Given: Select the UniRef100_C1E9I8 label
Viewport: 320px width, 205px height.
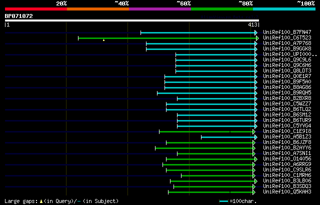Looking at the screenshot, I should point(287,131).
